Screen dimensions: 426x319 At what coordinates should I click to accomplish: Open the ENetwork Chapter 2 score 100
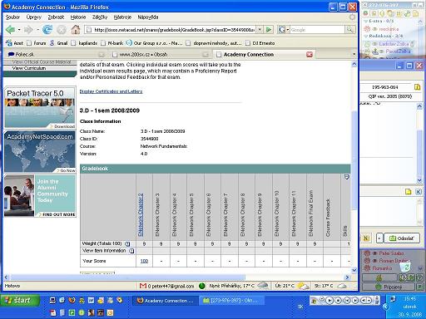tap(144, 261)
